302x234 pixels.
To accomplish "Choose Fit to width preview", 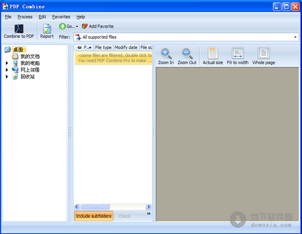I will [238, 56].
